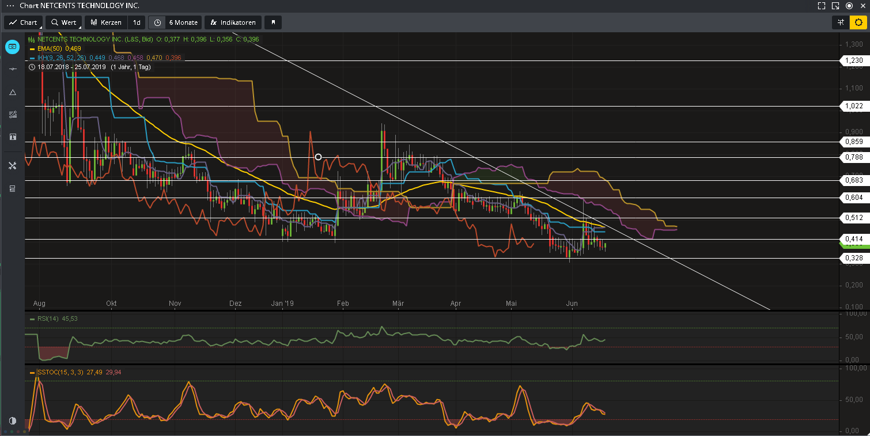Open the three-dot window menu
Screen dimensions: 870x436
tap(10, 6)
